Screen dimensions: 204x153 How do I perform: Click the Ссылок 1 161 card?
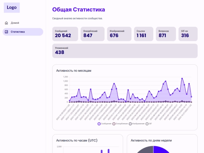point(144,34)
